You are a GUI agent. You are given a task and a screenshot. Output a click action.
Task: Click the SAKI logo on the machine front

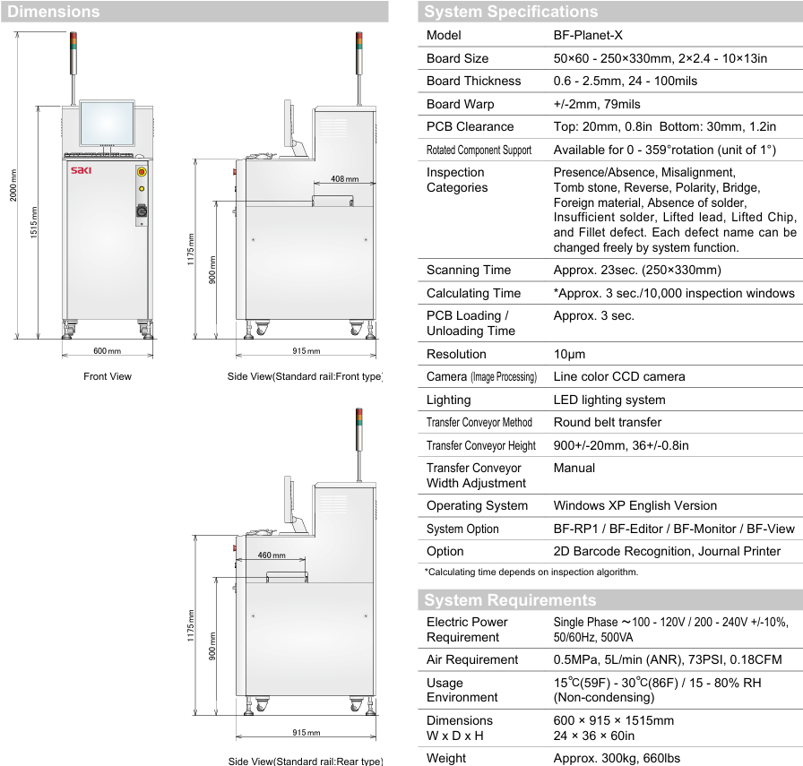(x=81, y=169)
